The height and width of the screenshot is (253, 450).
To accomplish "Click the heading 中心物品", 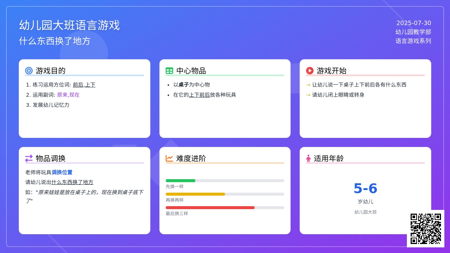I will tap(191, 70).
